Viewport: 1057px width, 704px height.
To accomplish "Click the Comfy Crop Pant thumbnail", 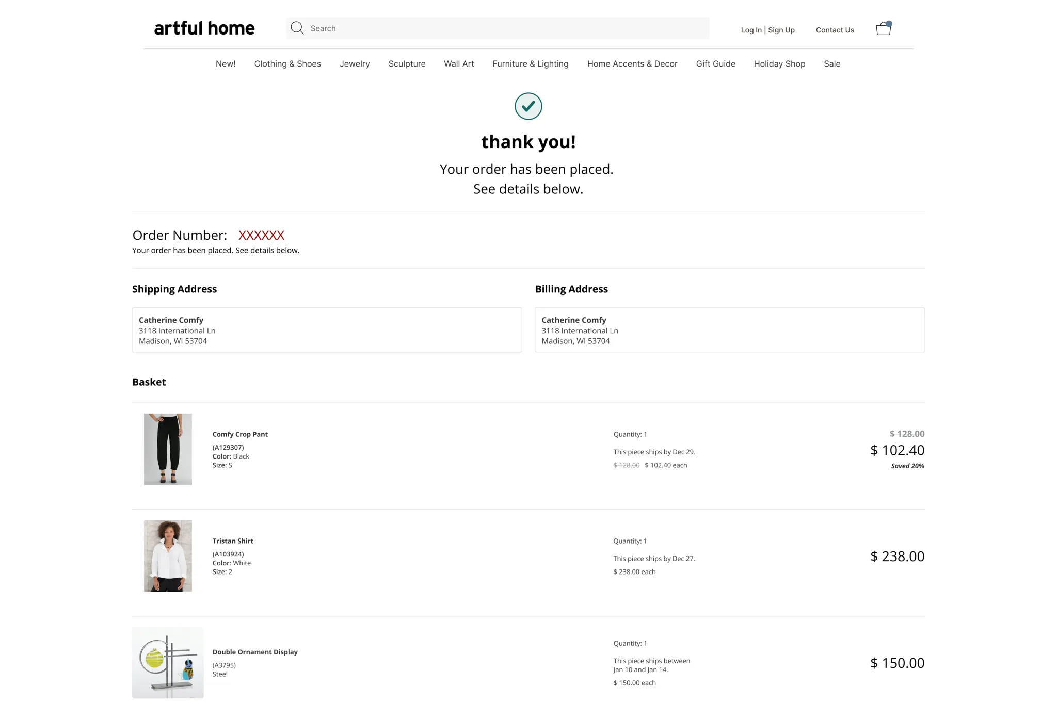I will coord(168,449).
